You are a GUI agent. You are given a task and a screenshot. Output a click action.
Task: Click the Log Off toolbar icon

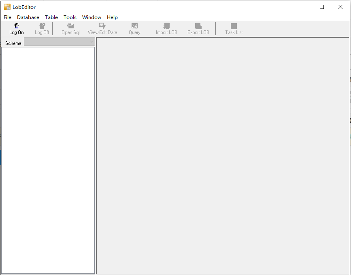(42, 26)
